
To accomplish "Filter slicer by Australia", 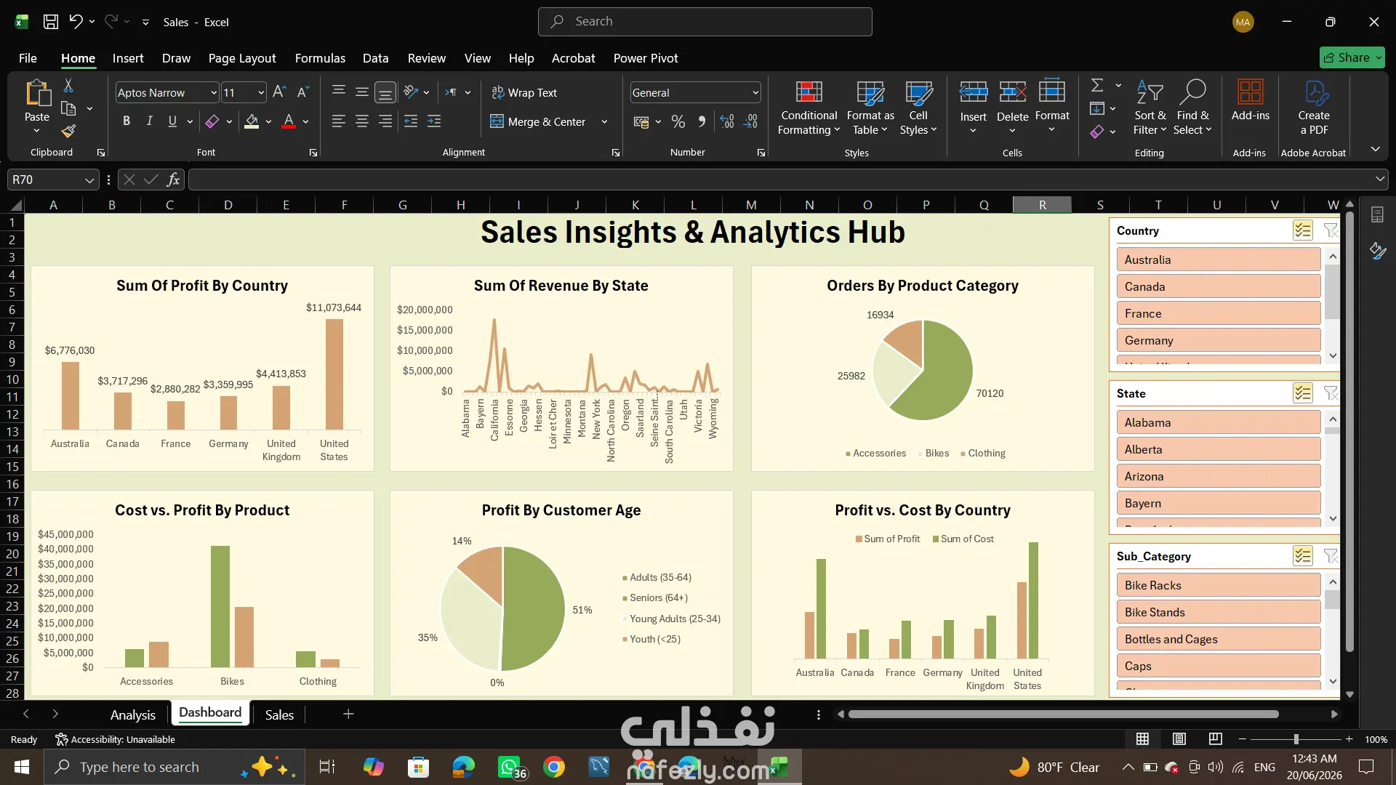I will (1219, 259).
